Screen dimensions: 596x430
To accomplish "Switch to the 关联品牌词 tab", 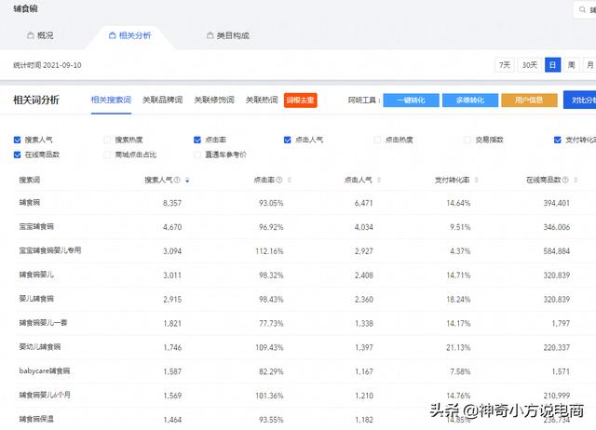I will point(161,100).
